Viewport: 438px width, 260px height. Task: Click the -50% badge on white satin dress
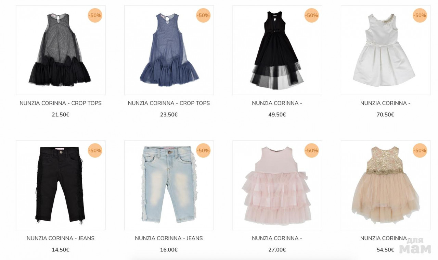[420, 15]
